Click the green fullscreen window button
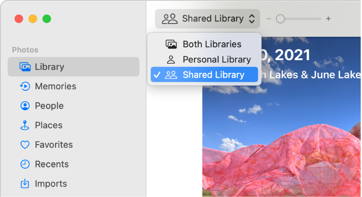362x197 pixels. click(47, 19)
